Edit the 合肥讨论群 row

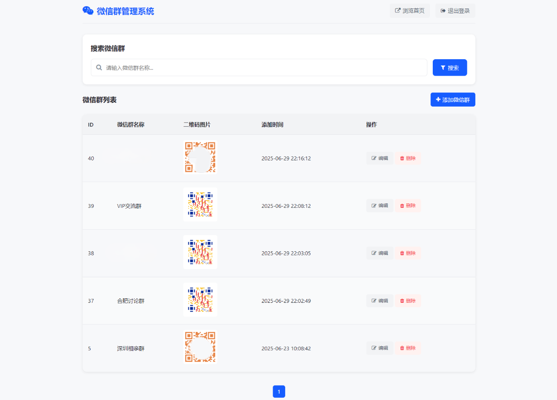(380, 301)
